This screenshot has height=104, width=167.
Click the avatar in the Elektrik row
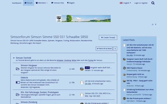pyautogui.click(x=82, y=82)
